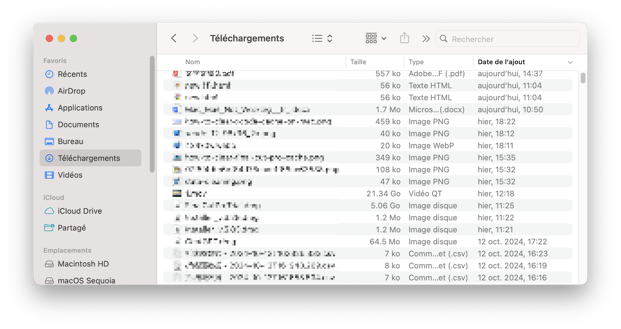This screenshot has width=621, height=329.
Task: Click the 21.34 Go QuickTime video thumbnail
Action: [177, 194]
